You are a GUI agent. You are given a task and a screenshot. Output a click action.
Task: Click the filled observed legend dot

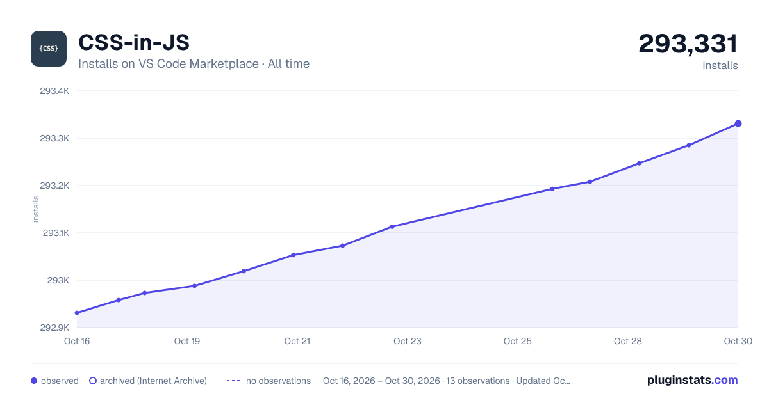click(34, 381)
